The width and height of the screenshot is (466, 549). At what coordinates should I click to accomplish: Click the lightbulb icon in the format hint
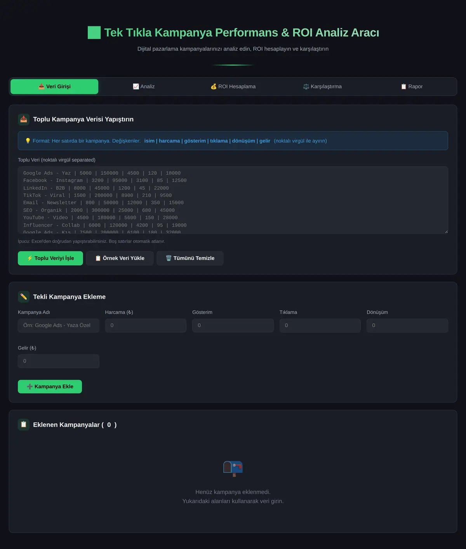(28, 141)
